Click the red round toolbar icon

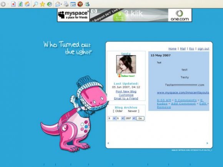[80, 4]
